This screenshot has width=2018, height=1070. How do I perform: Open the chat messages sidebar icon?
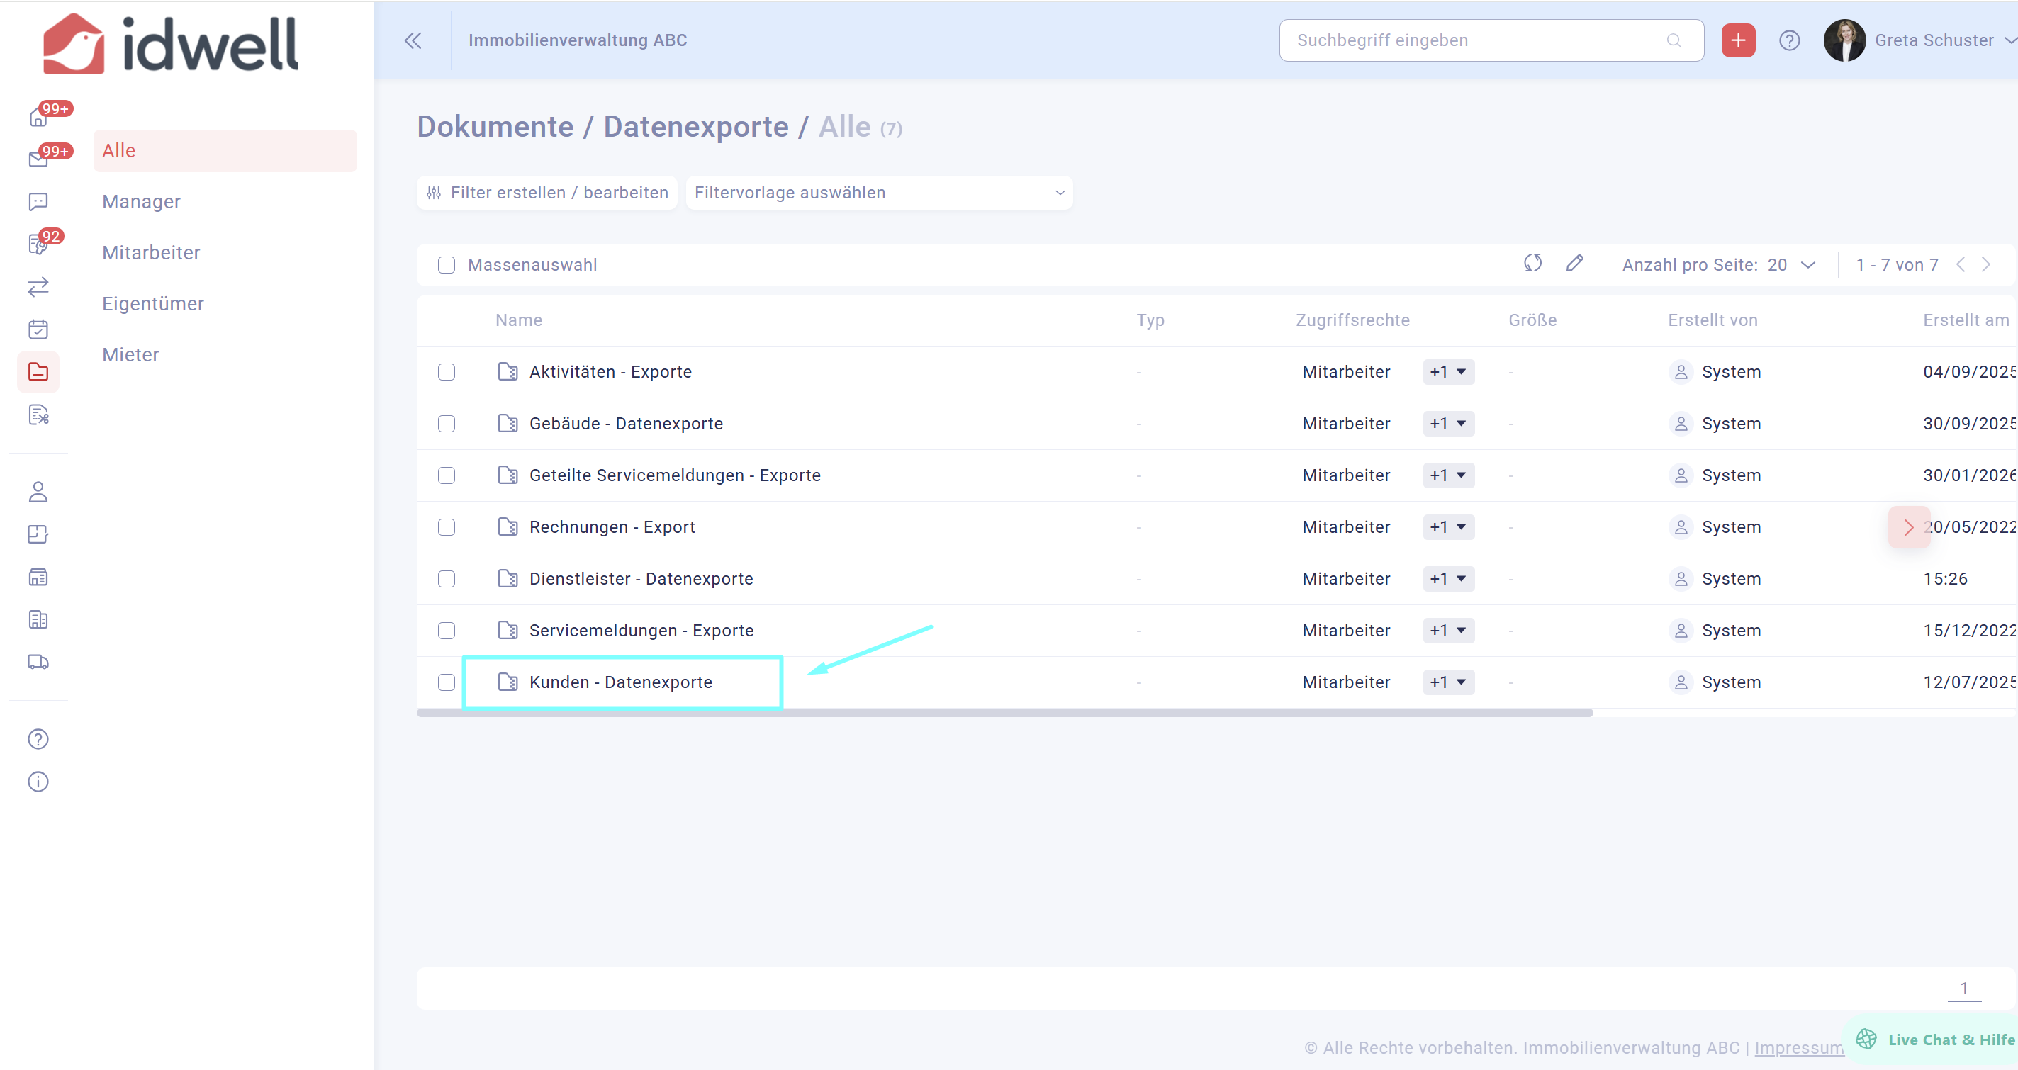(38, 202)
